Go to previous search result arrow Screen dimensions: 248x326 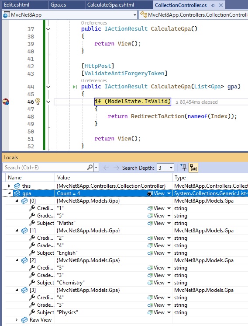point(106,168)
